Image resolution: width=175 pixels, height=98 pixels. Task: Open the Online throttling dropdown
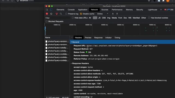(x=103, y=14)
